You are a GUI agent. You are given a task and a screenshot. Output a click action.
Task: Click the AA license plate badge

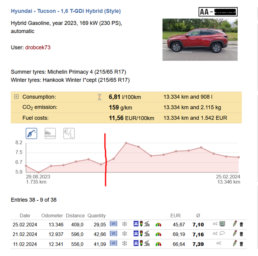pos(218,12)
